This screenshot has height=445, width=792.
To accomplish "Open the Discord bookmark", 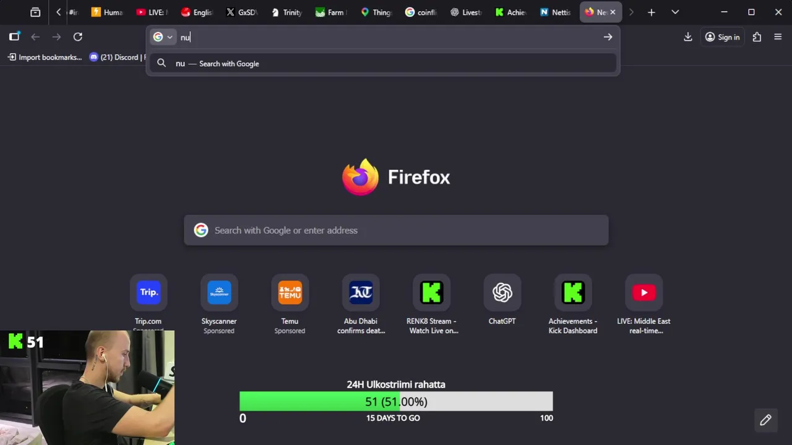I will 118,57.
